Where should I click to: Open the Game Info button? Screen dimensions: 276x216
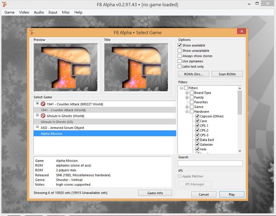click(x=155, y=193)
